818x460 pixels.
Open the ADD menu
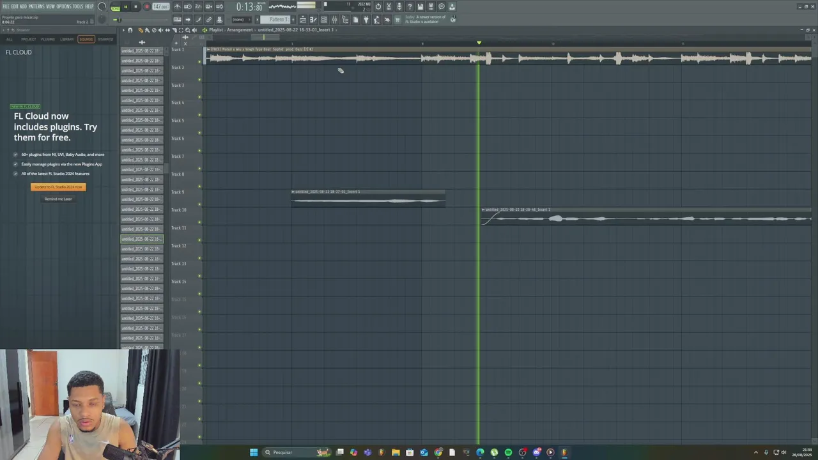[x=23, y=6]
